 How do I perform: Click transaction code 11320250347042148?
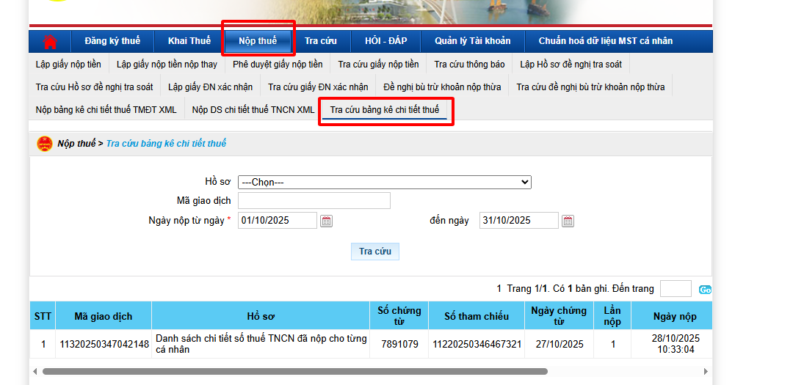pyautogui.click(x=104, y=344)
